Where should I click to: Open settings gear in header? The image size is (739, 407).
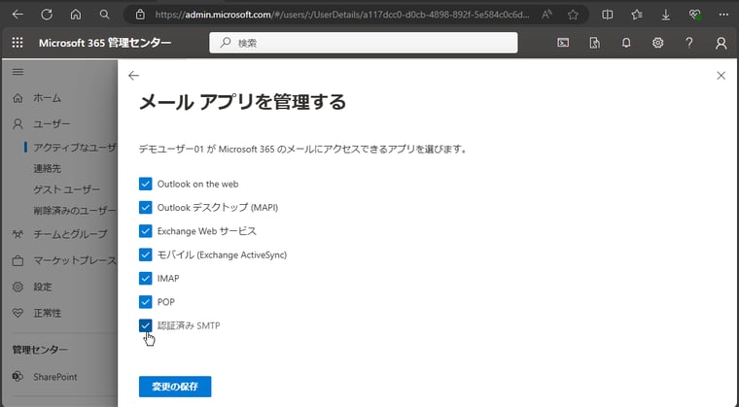(658, 43)
